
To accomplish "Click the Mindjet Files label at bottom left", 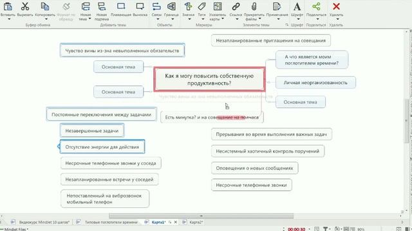I will [x=16, y=229].
